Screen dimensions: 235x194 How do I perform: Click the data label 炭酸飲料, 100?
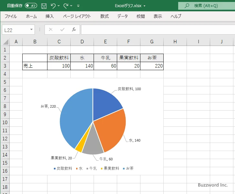[x=129, y=89]
